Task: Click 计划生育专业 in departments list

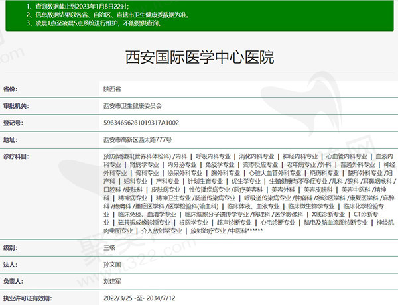Action: pyautogui.click(x=206, y=182)
